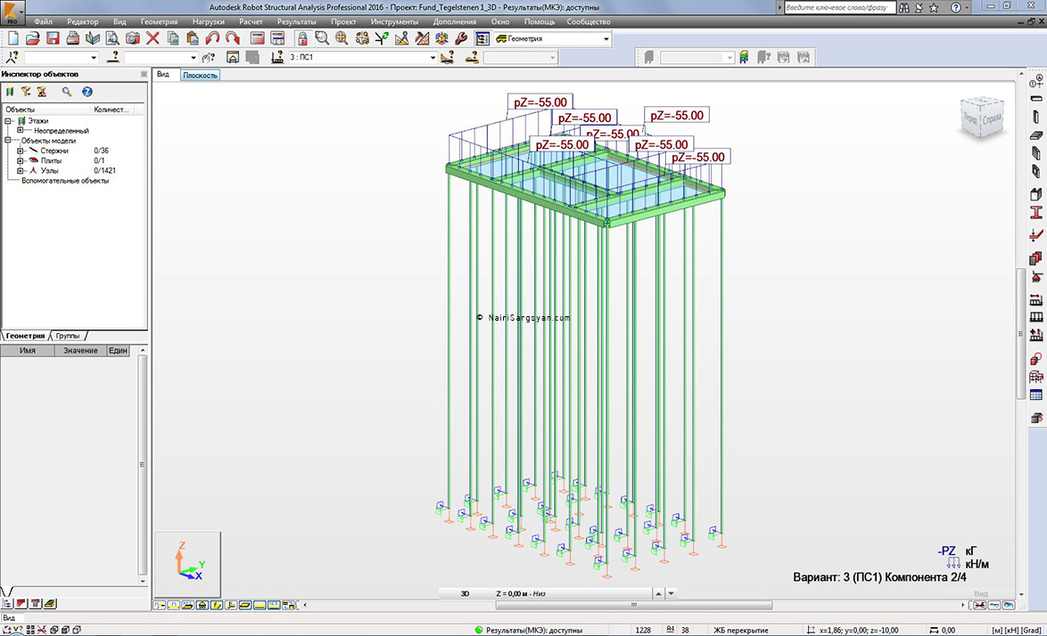Image resolution: width=1047 pixels, height=636 pixels.
Task: Collapse the Объекты модели tree node
Action: pyautogui.click(x=8, y=141)
